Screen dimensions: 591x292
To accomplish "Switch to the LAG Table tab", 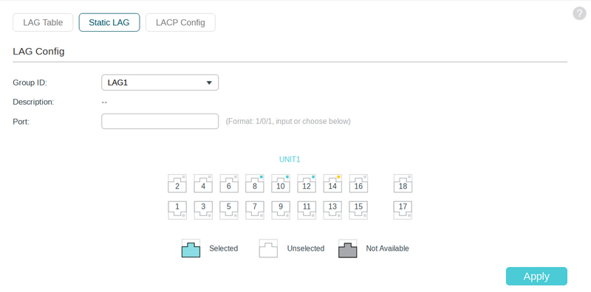I will click(43, 23).
